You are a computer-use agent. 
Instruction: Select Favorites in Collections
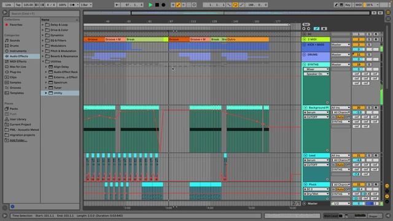pos(16,25)
